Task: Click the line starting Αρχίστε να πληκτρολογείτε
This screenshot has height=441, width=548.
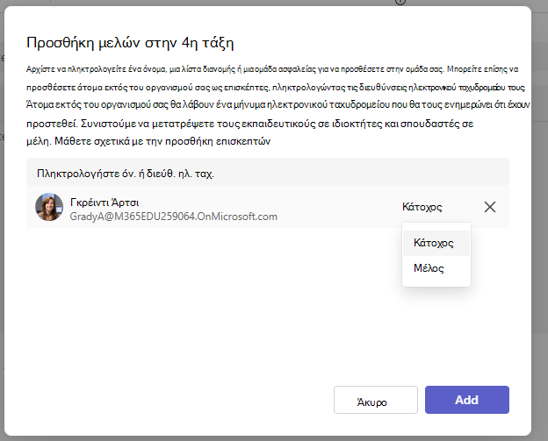Action: [x=272, y=69]
